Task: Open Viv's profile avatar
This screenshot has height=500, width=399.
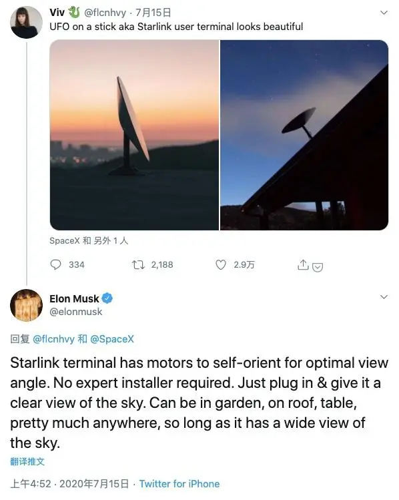Action: pos(26,23)
